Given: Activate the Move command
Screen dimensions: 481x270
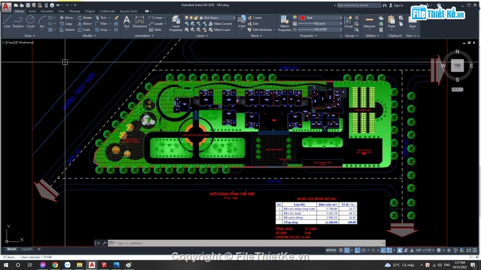Looking at the screenshot, I should point(66,18).
